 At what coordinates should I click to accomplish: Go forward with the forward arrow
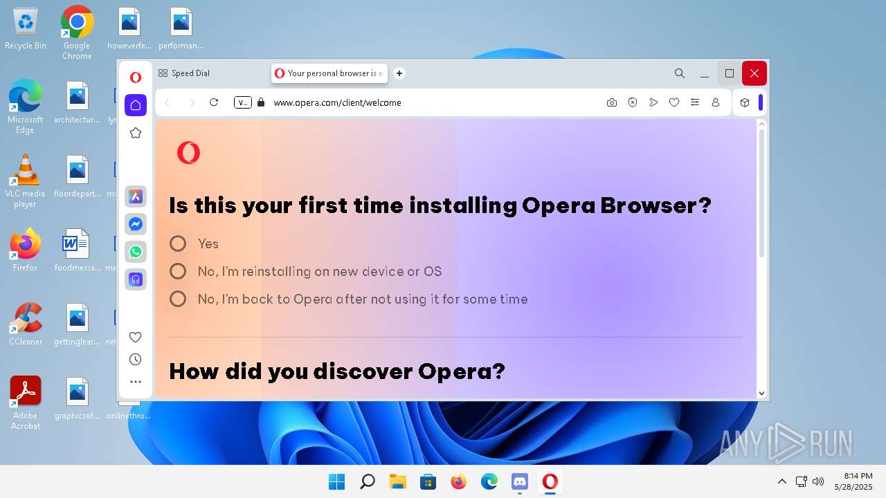[x=192, y=102]
